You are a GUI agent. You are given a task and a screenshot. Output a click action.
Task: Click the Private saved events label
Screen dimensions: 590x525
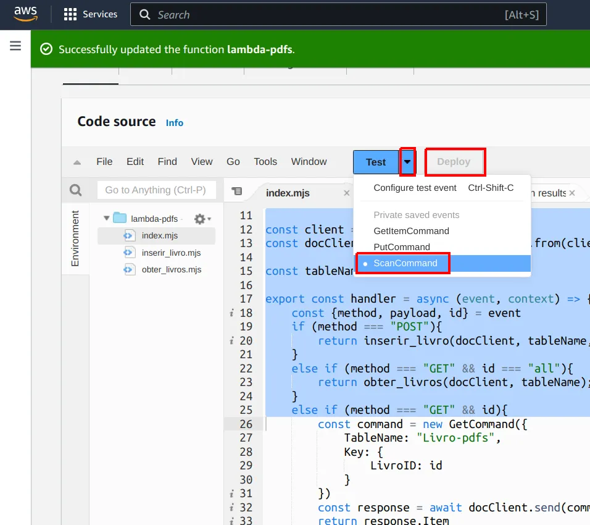(x=416, y=215)
